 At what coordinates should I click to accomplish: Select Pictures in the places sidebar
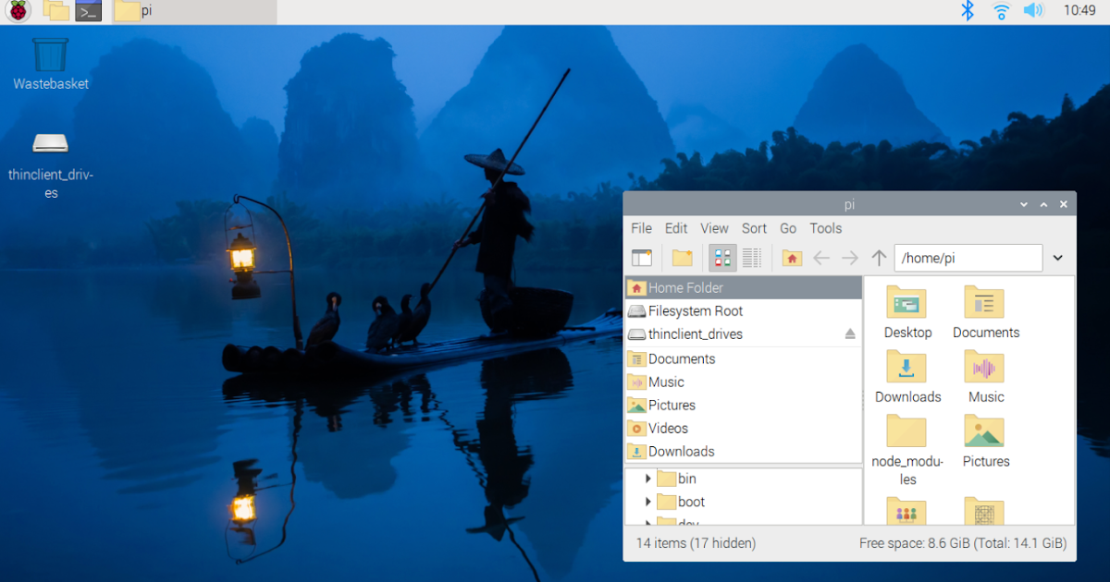(x=672, y=405)
